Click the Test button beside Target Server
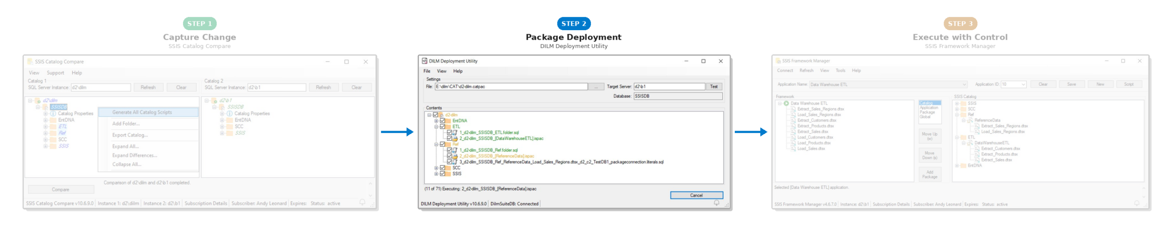 click(713, 87)
